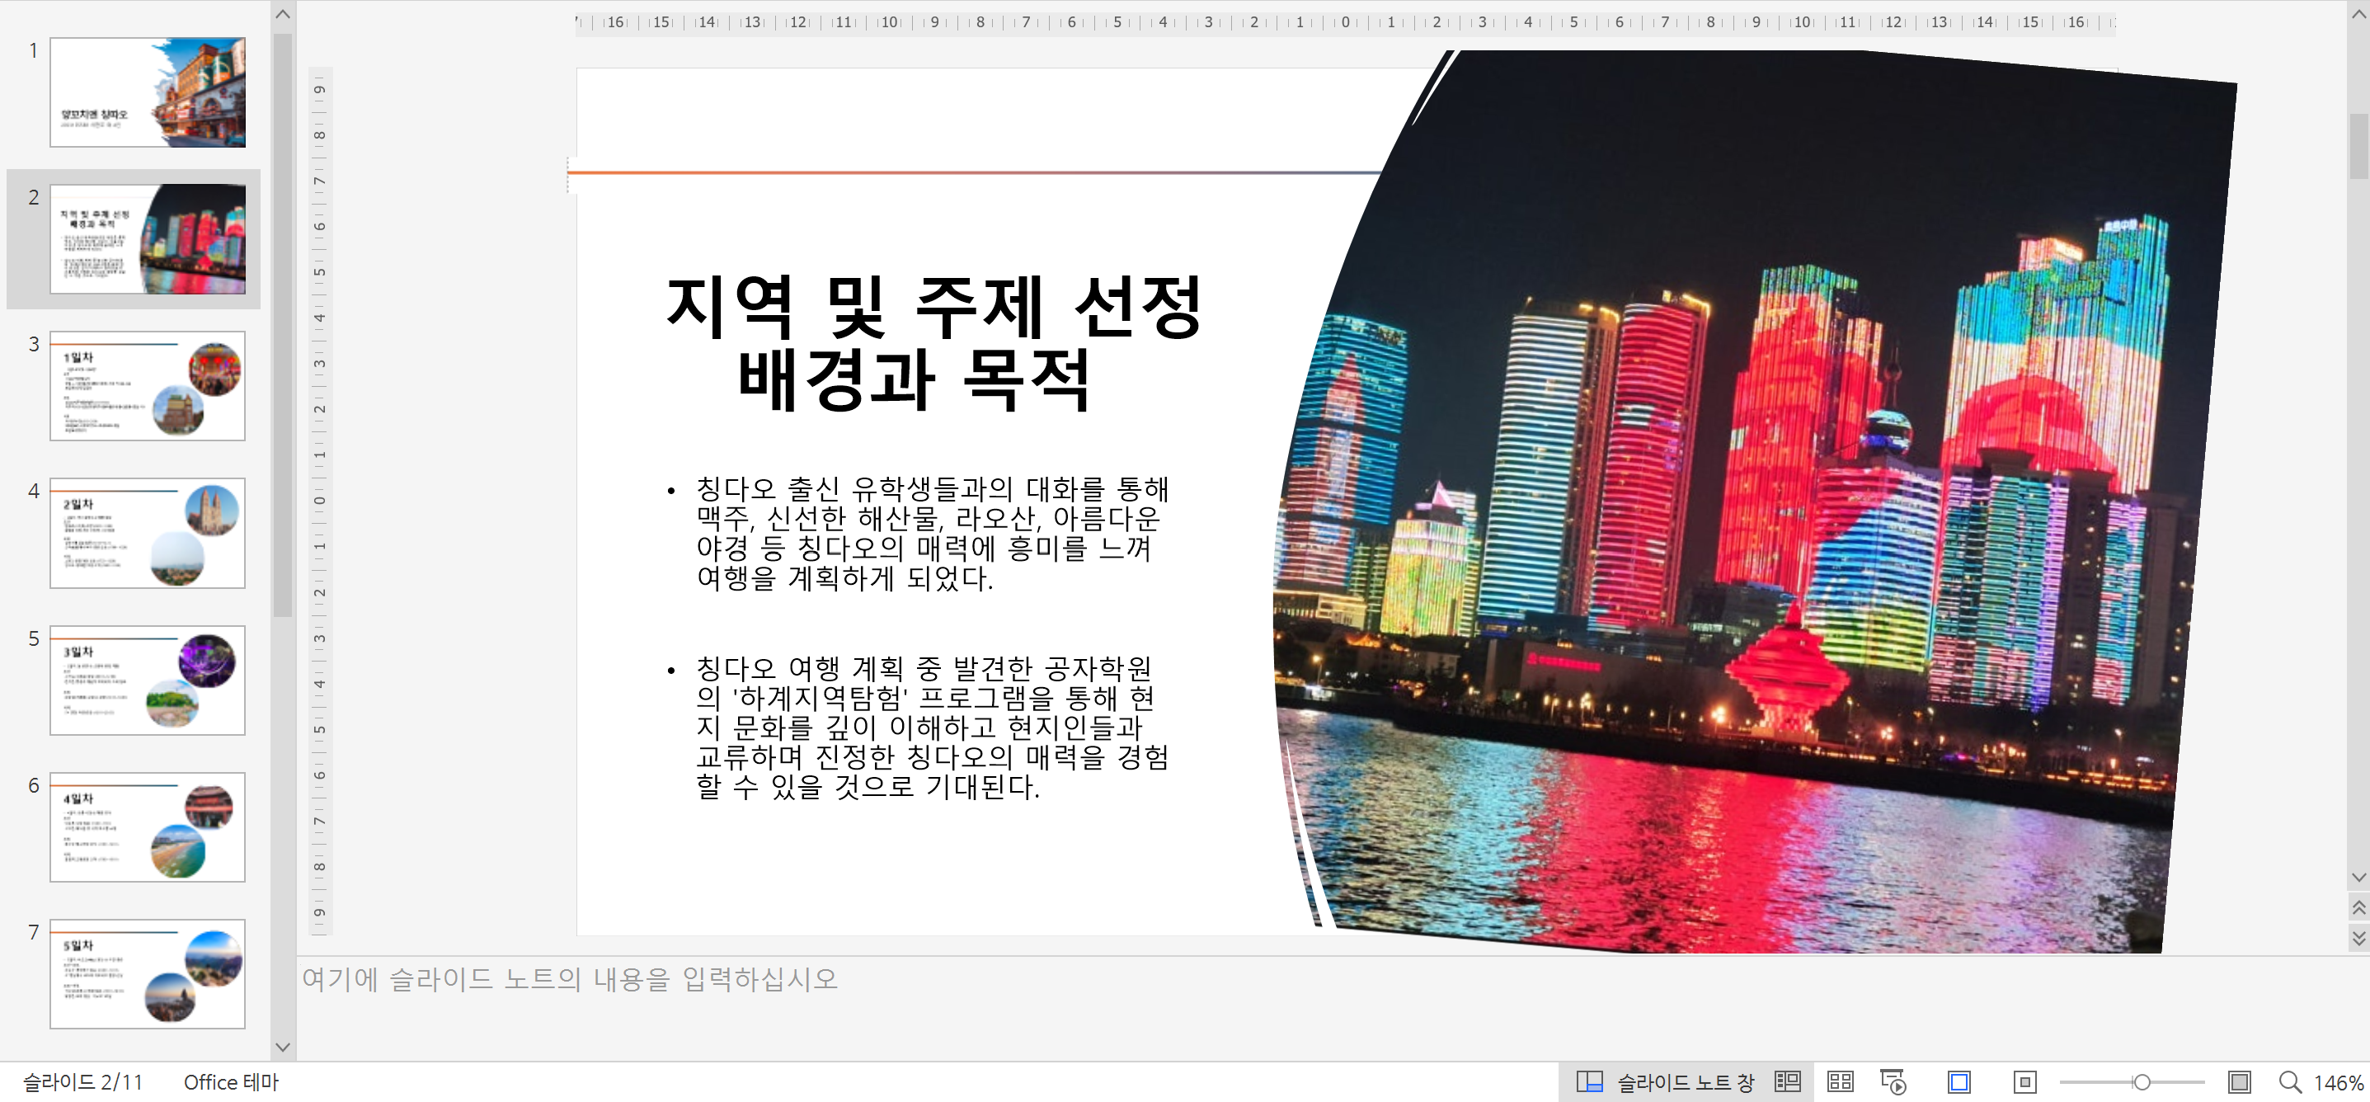Open slide sorter view
The width and height of the screenshot is (2370, 1102).
click(x=1840, y=1081)
